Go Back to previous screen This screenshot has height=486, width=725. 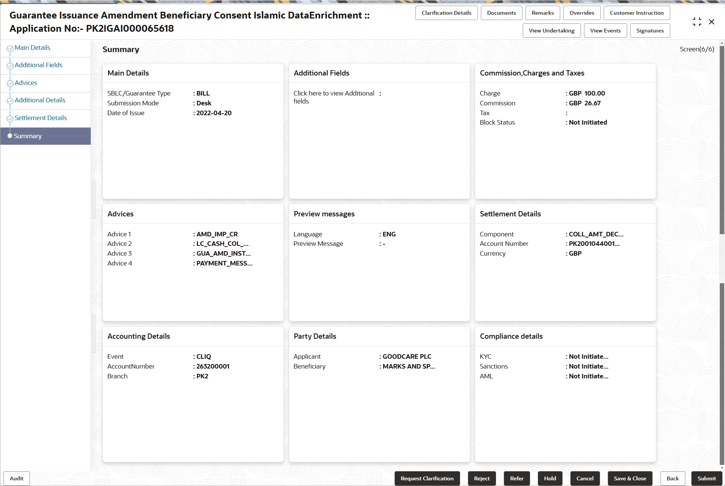[x=672, y=478]
